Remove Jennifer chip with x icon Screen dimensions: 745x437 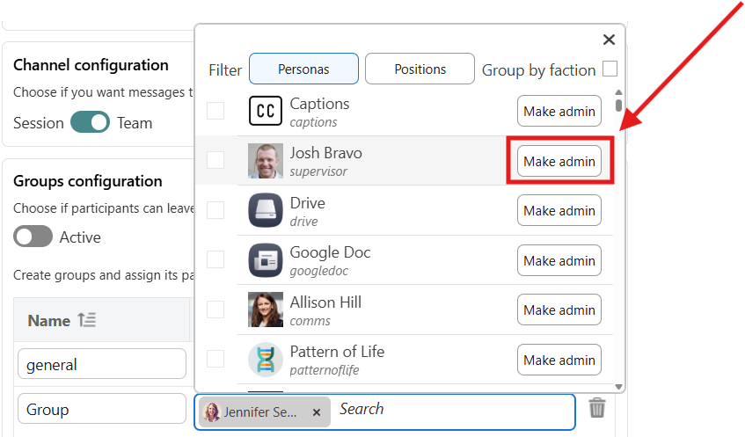[317, 412]
